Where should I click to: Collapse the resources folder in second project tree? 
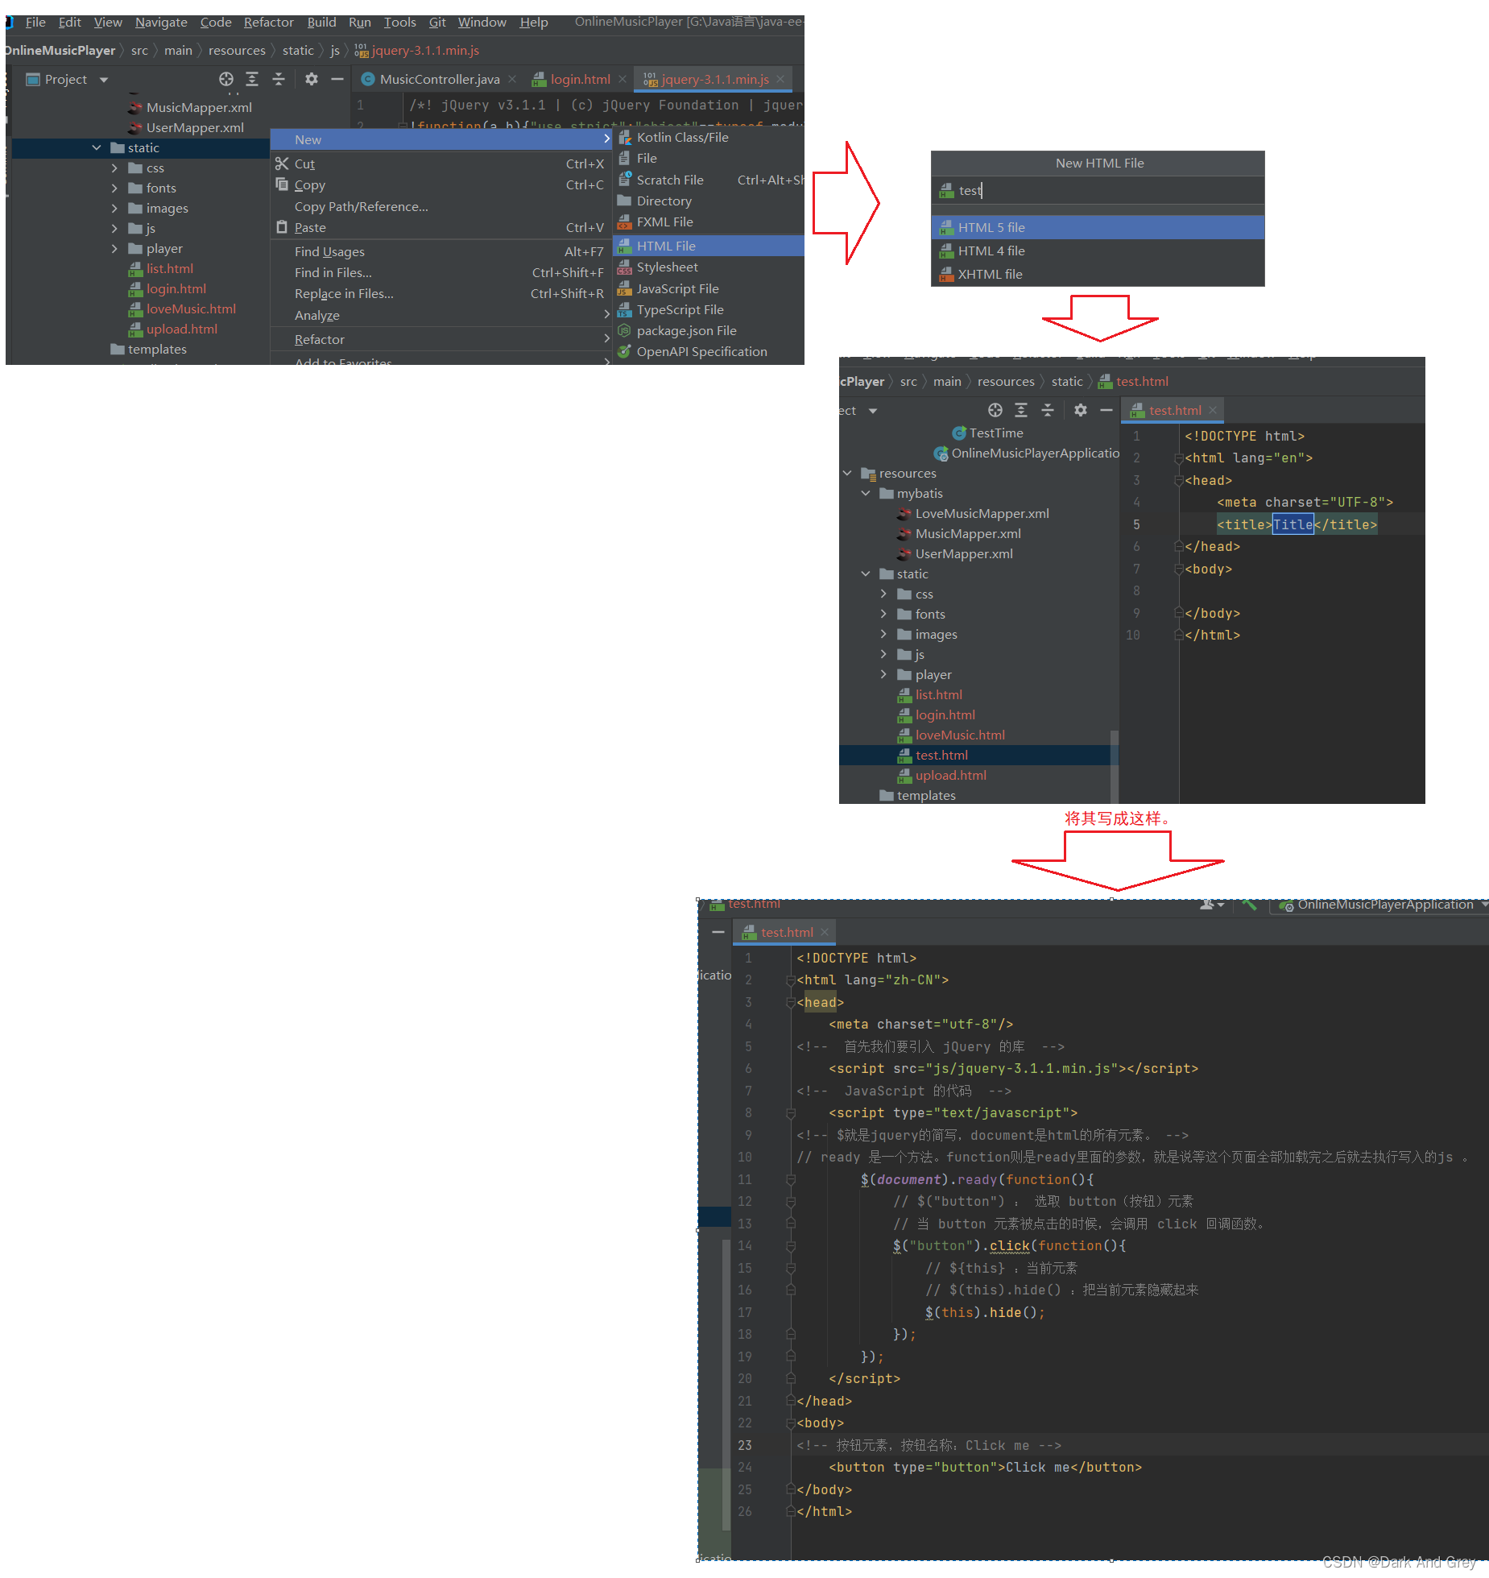pyautogui.click(x=847, y=473)
